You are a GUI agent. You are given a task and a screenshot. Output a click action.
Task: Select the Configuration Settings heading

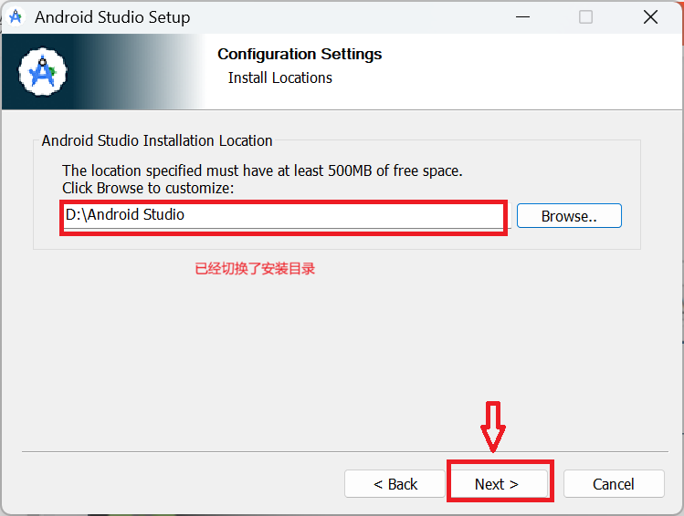(300, 54)
